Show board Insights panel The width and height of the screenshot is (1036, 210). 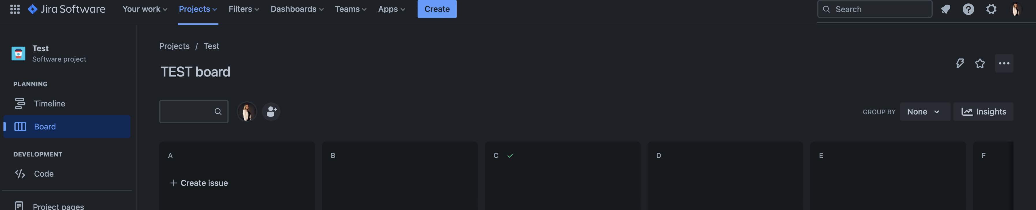click(983, 111)
